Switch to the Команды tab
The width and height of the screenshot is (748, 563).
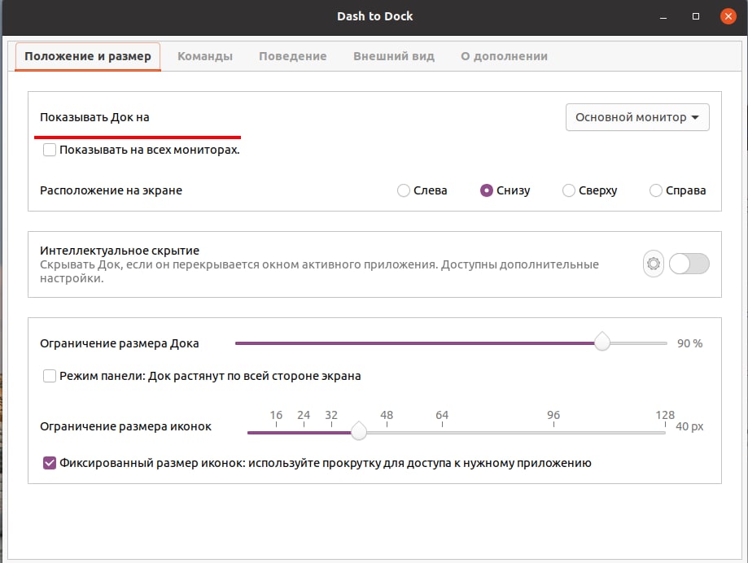click(205, 57)
